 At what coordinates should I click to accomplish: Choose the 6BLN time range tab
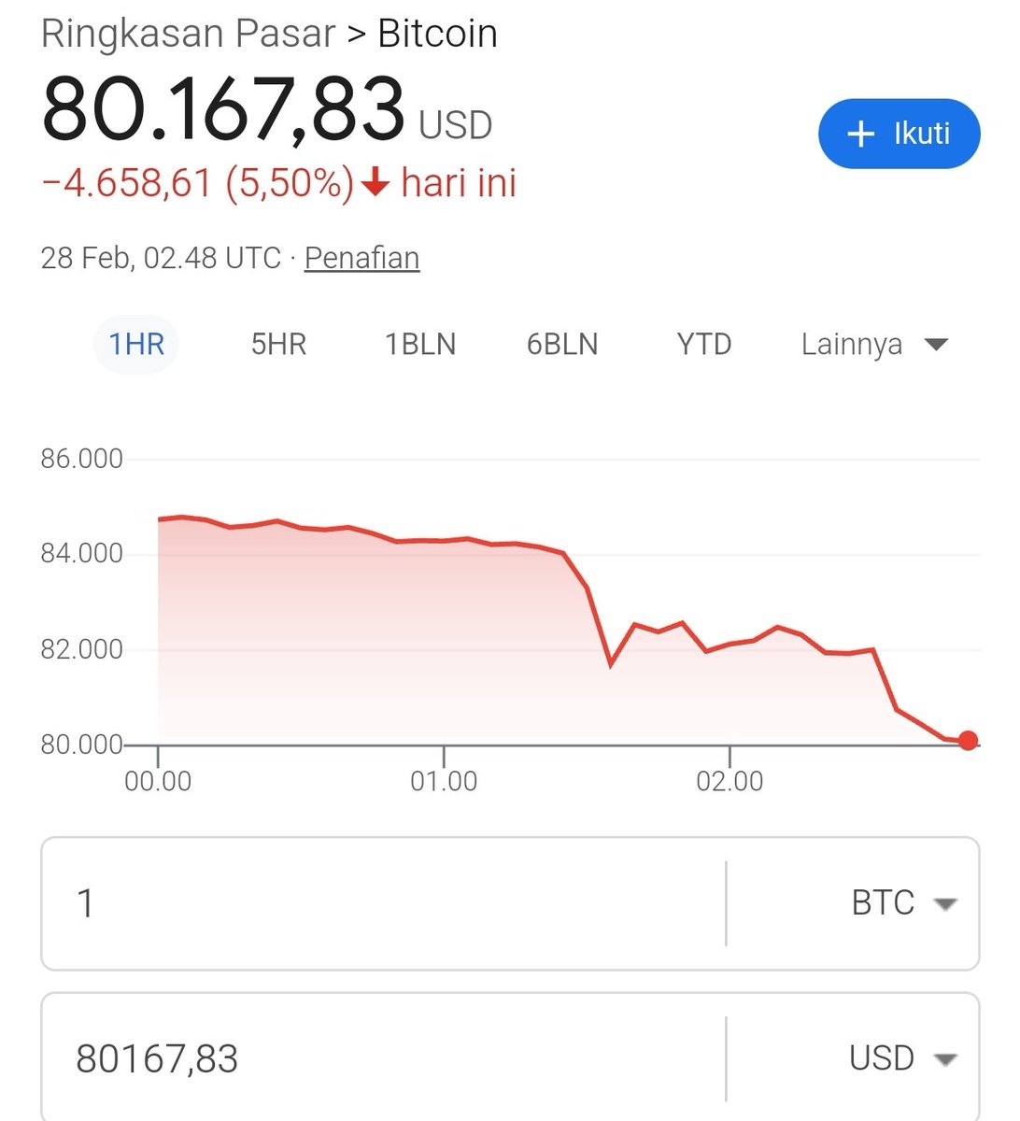(562, 345)
